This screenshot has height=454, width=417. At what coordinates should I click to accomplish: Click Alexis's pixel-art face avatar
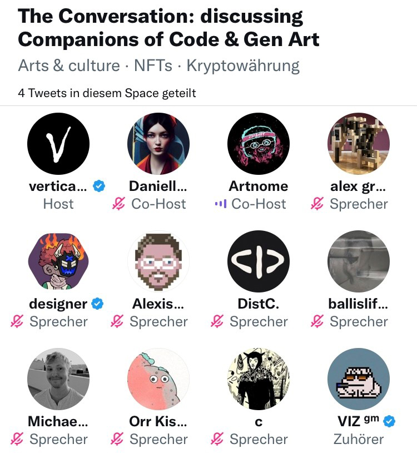(x=158, y=261)
